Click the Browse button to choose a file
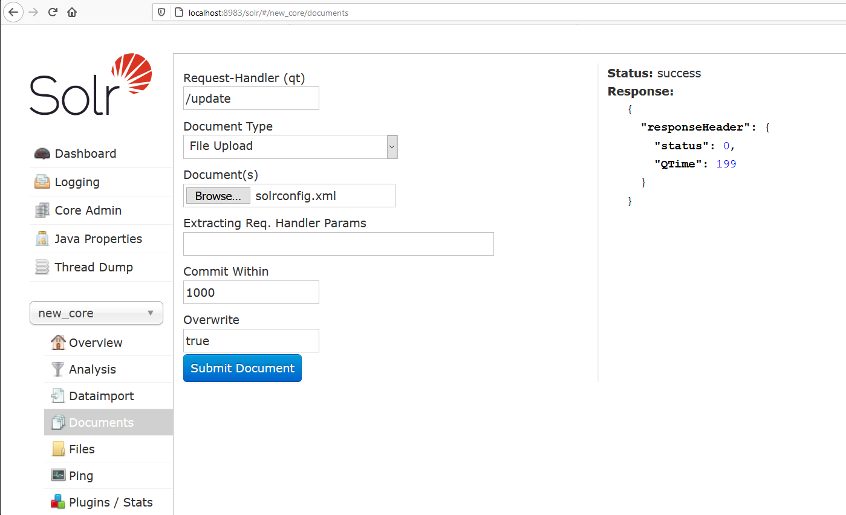The image size is (846, 515). 217,195
